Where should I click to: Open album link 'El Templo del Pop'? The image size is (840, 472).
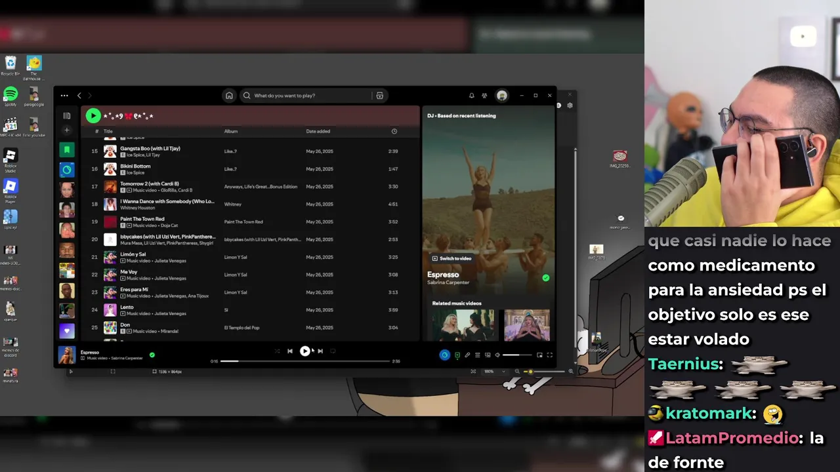pyautogui.click(x=241, y=328)
